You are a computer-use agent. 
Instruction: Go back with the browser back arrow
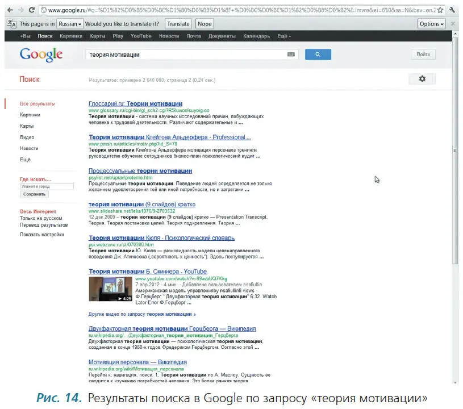(x=10, y=10)
